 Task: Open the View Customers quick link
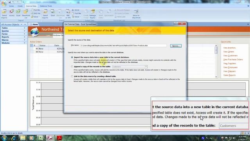230,56
